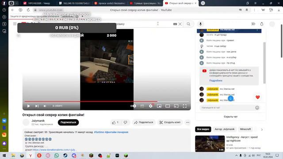The width and height of the screenshot is (283, 159).
Task: Open pinned message options menu
Action: pos(257,30)
